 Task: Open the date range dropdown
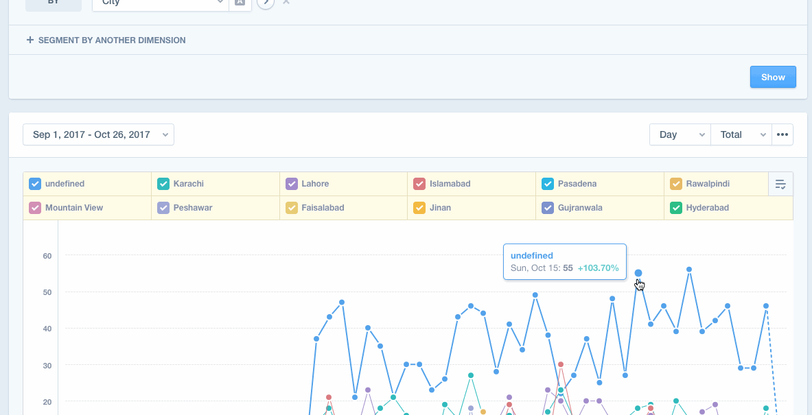[x=98, y=134]
